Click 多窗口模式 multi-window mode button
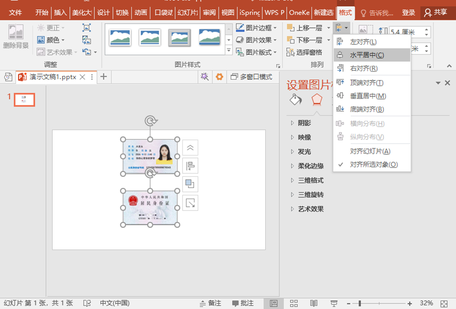This screenshot has height=309, width=456. click(x=251, y=77)
